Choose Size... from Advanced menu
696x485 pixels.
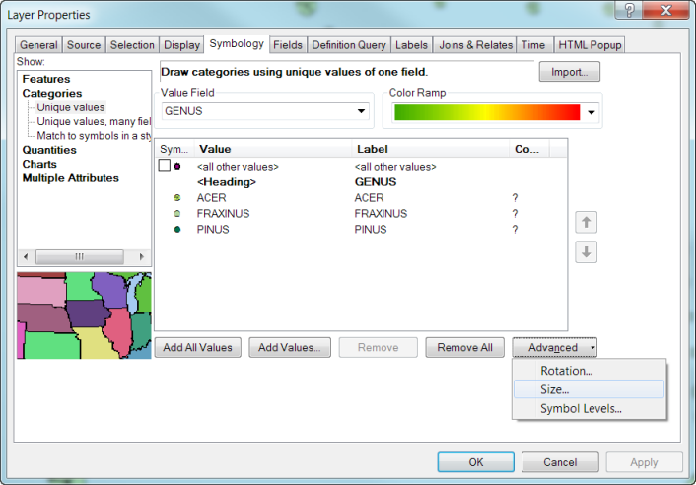pyautogui.click(x=589, y=389)
